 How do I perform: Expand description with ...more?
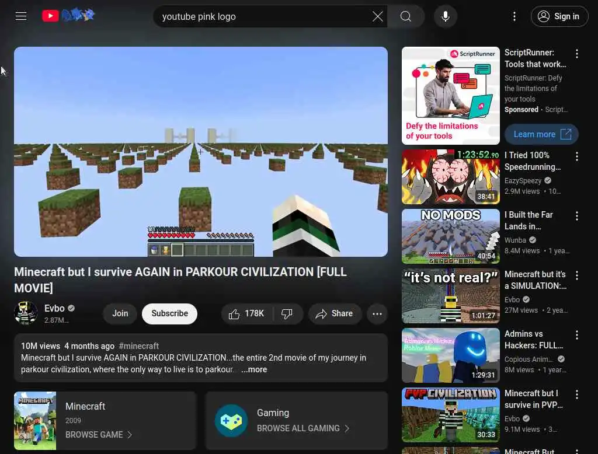[254, 369]
